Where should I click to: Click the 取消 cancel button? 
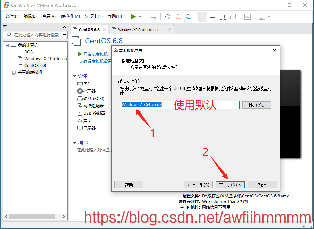[x=262, y=185]
